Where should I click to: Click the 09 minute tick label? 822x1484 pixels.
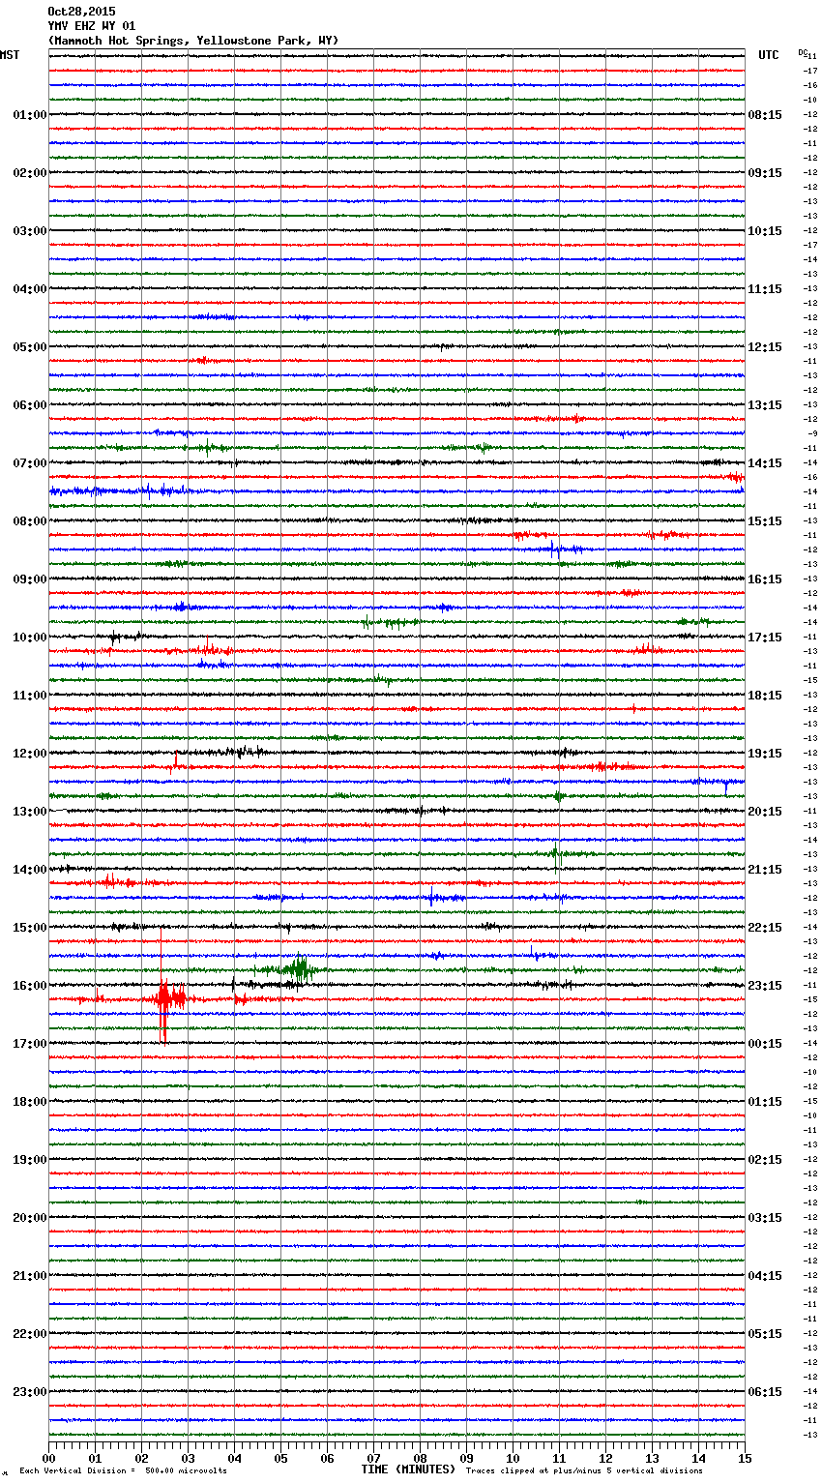(x=467, y=1458)
